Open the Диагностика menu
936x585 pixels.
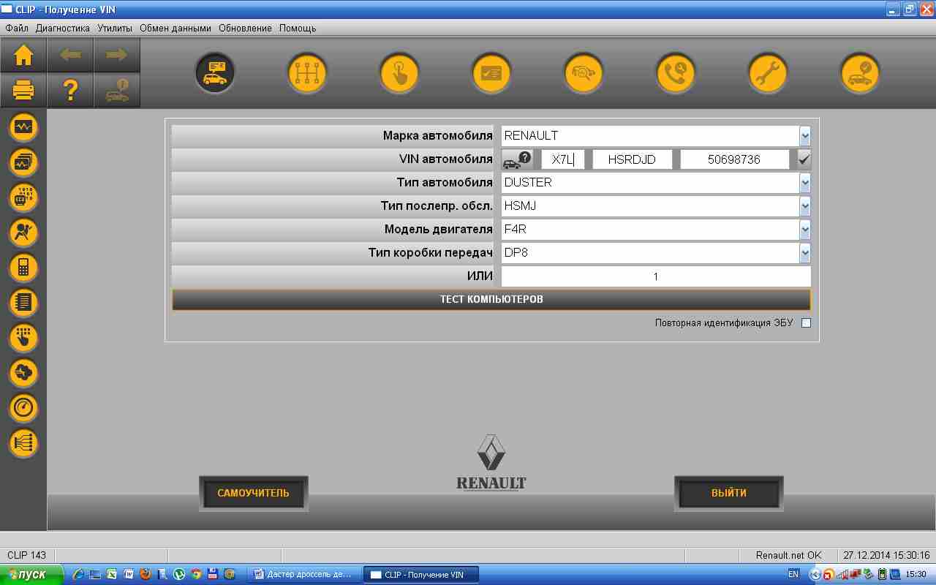62,29
